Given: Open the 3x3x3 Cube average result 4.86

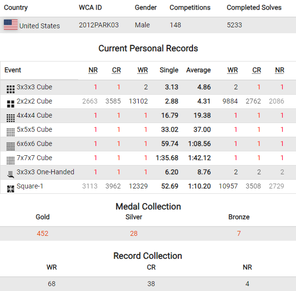Looking at the screenshot, I should (204, 87).
